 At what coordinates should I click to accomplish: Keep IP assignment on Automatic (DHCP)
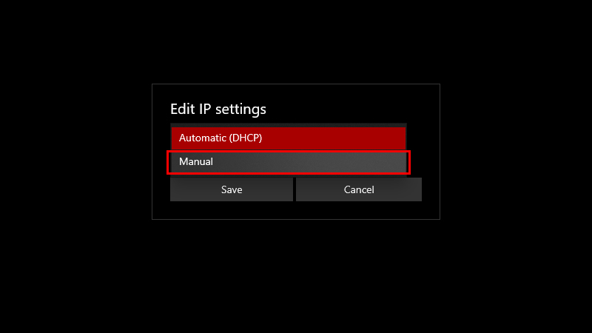click(289, 138)
